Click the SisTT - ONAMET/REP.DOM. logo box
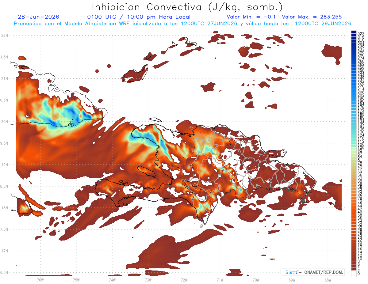 pyautogui.click(x=312, y=272)
